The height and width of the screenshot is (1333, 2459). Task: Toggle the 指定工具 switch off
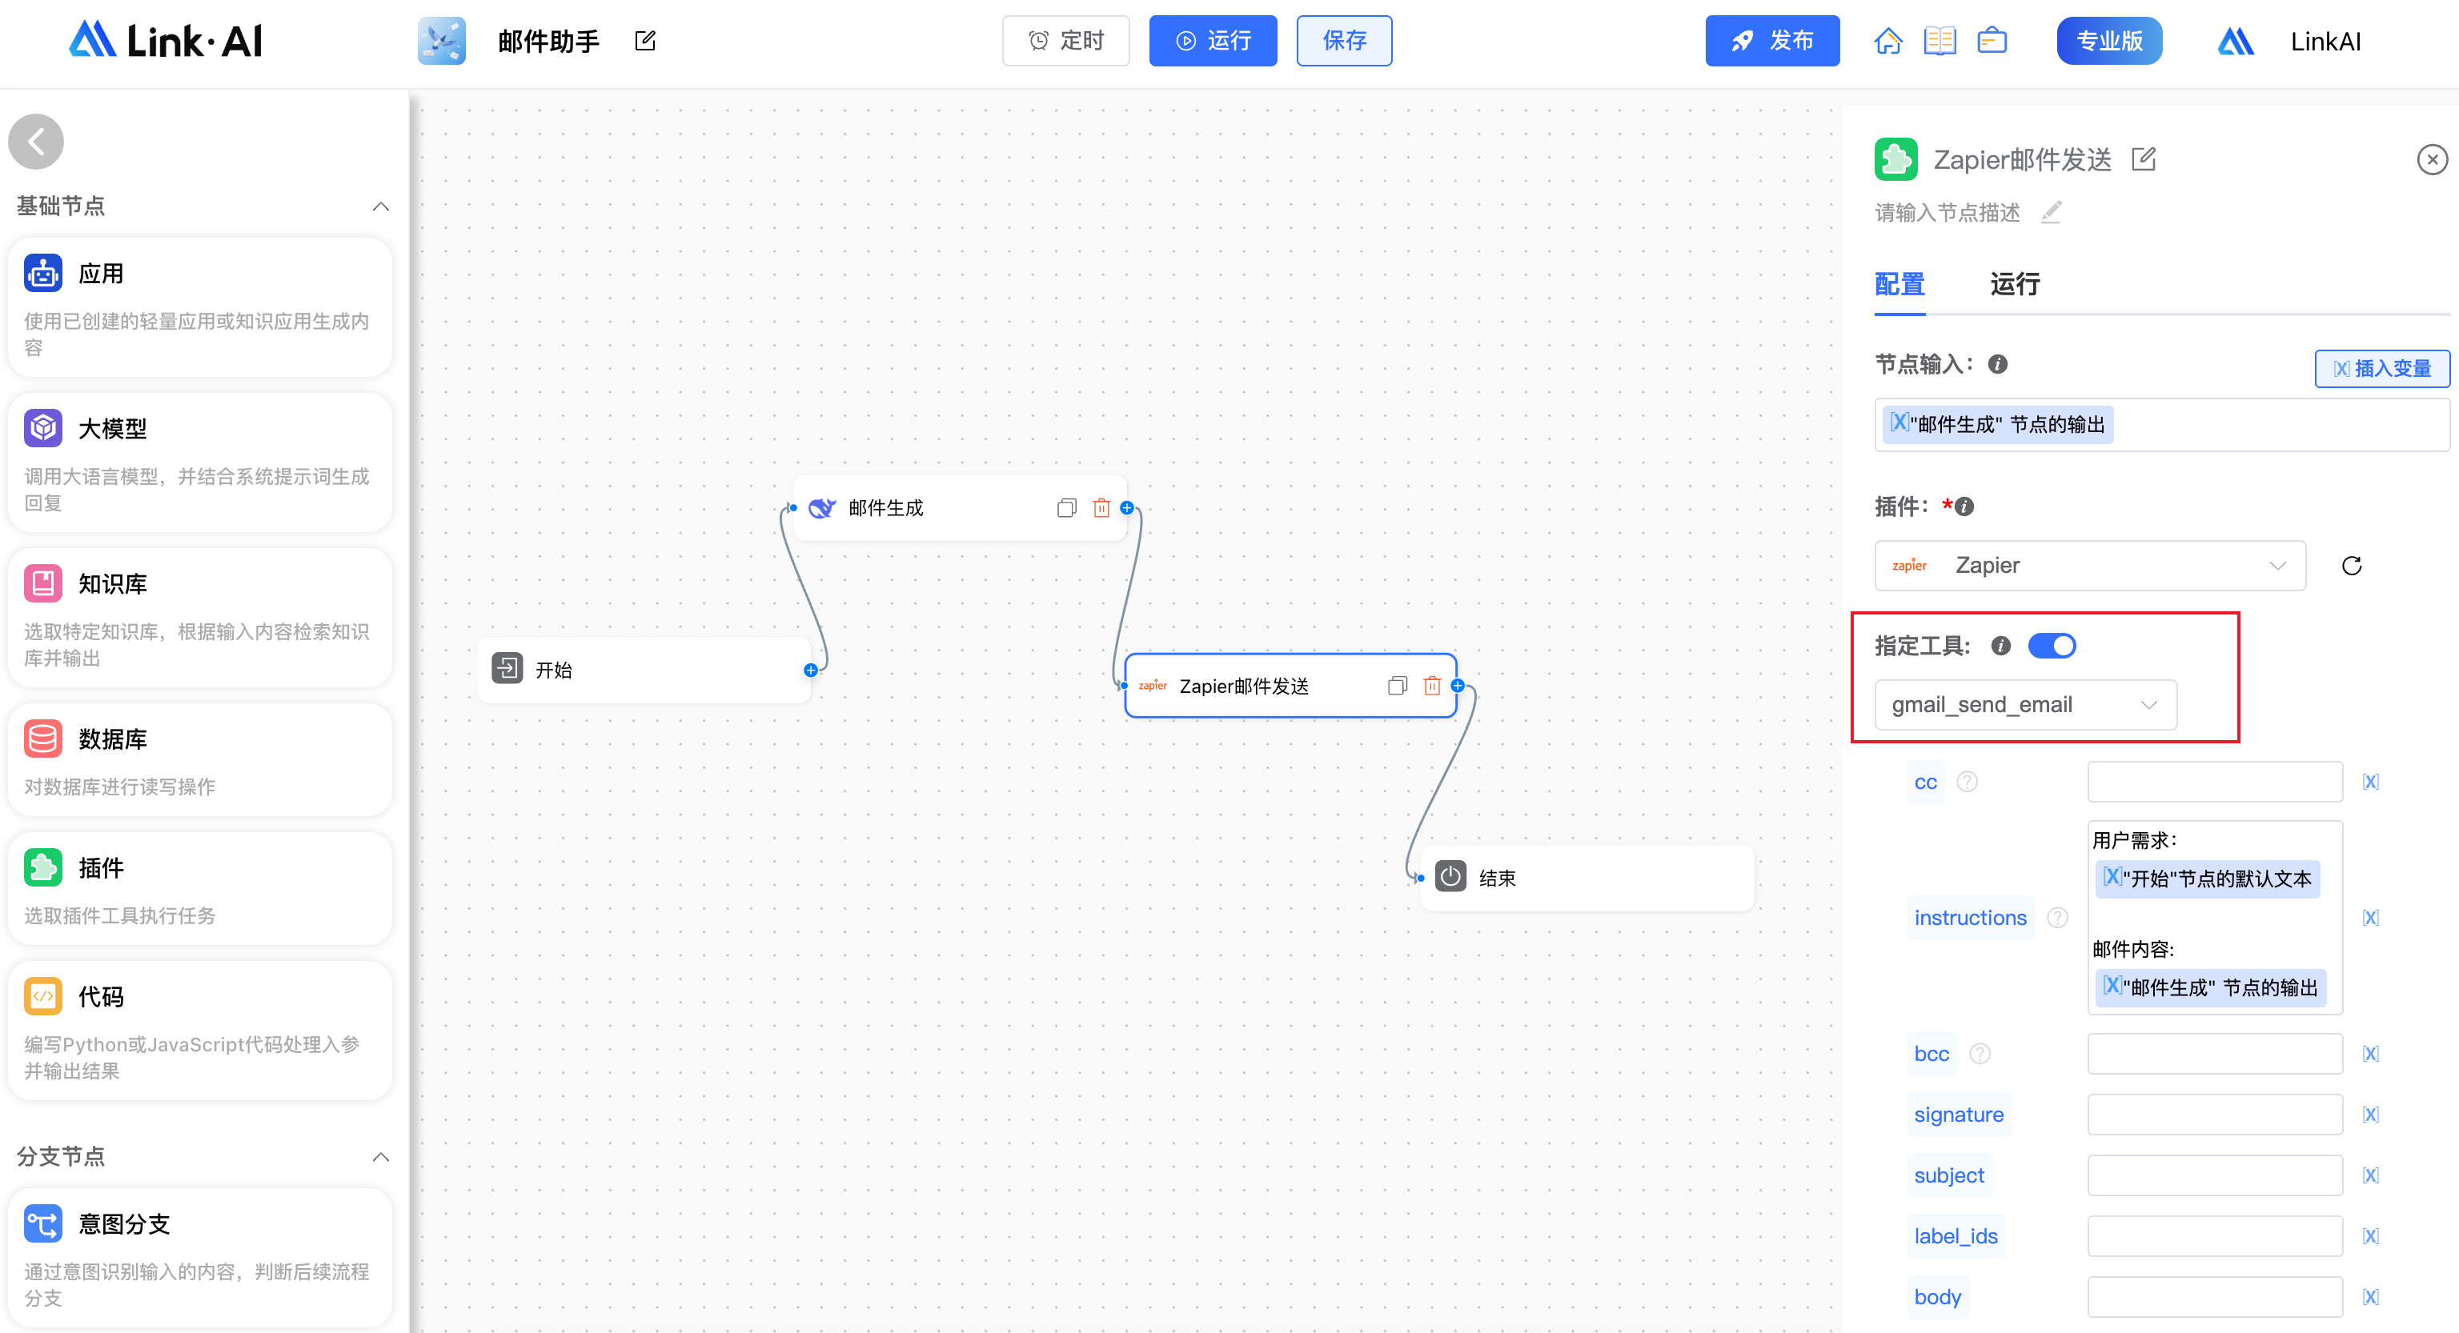2051,646
